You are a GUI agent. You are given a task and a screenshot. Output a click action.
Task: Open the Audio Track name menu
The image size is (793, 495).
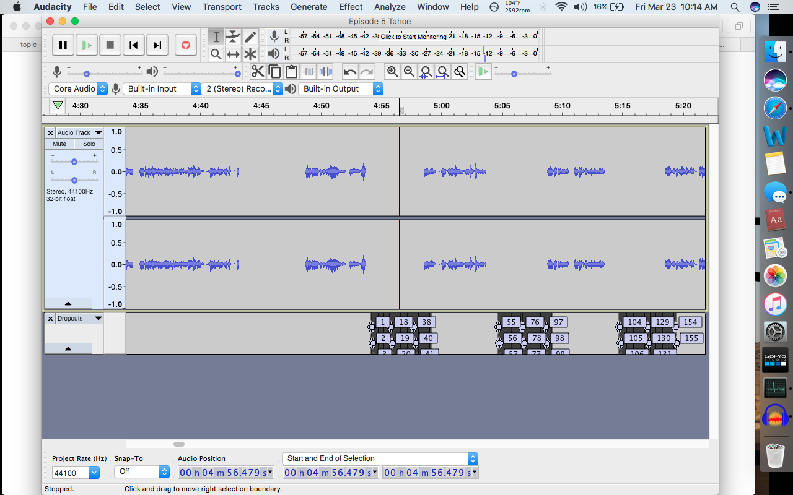79,132
